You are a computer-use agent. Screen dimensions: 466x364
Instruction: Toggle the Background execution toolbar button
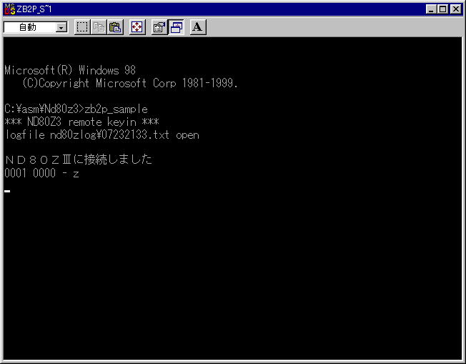(176, 27)
